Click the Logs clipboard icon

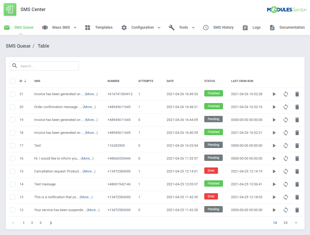coord(245,27)
